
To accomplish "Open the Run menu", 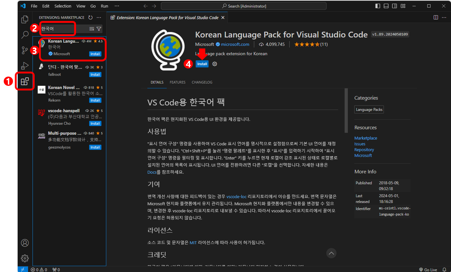I will point(104,6).
